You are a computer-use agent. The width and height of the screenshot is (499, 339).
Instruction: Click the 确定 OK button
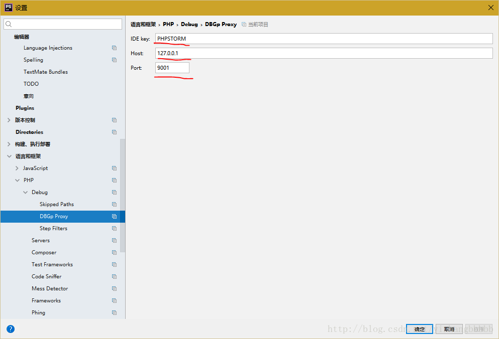tap(420, 329)
